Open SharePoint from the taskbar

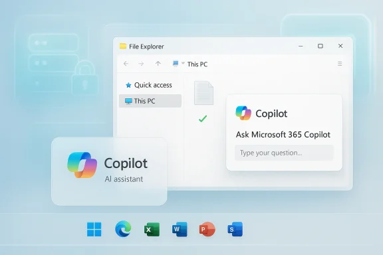pyautogui.click(x=235, y=229)
